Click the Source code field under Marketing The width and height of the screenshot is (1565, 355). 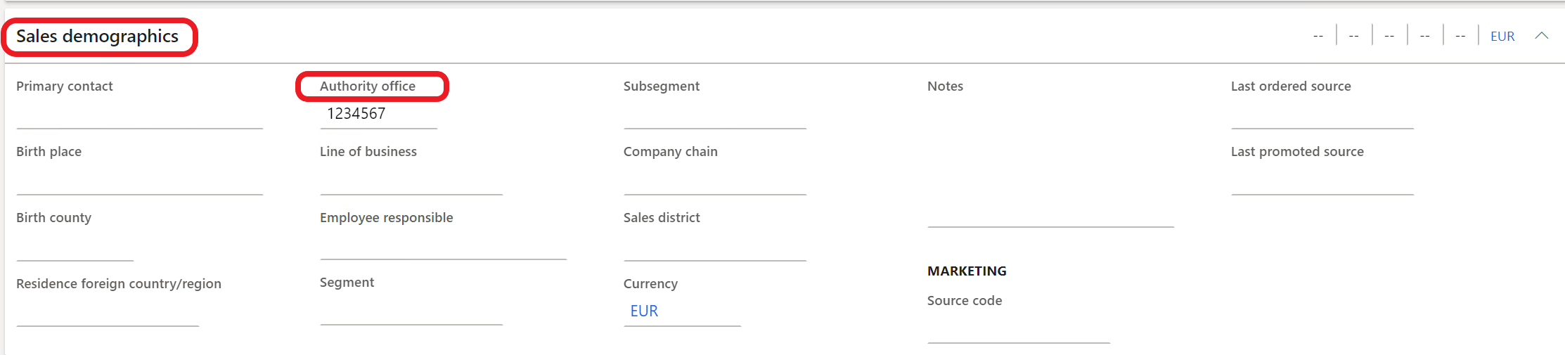[x=1018, y=329]
